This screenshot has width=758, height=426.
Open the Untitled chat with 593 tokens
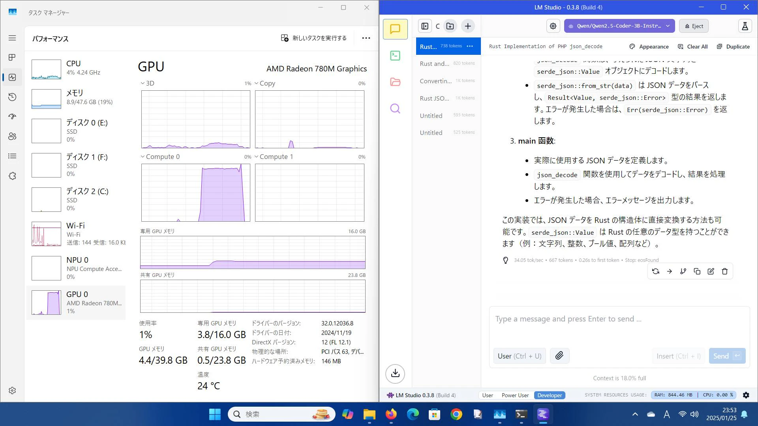click(x=448, y=116)
